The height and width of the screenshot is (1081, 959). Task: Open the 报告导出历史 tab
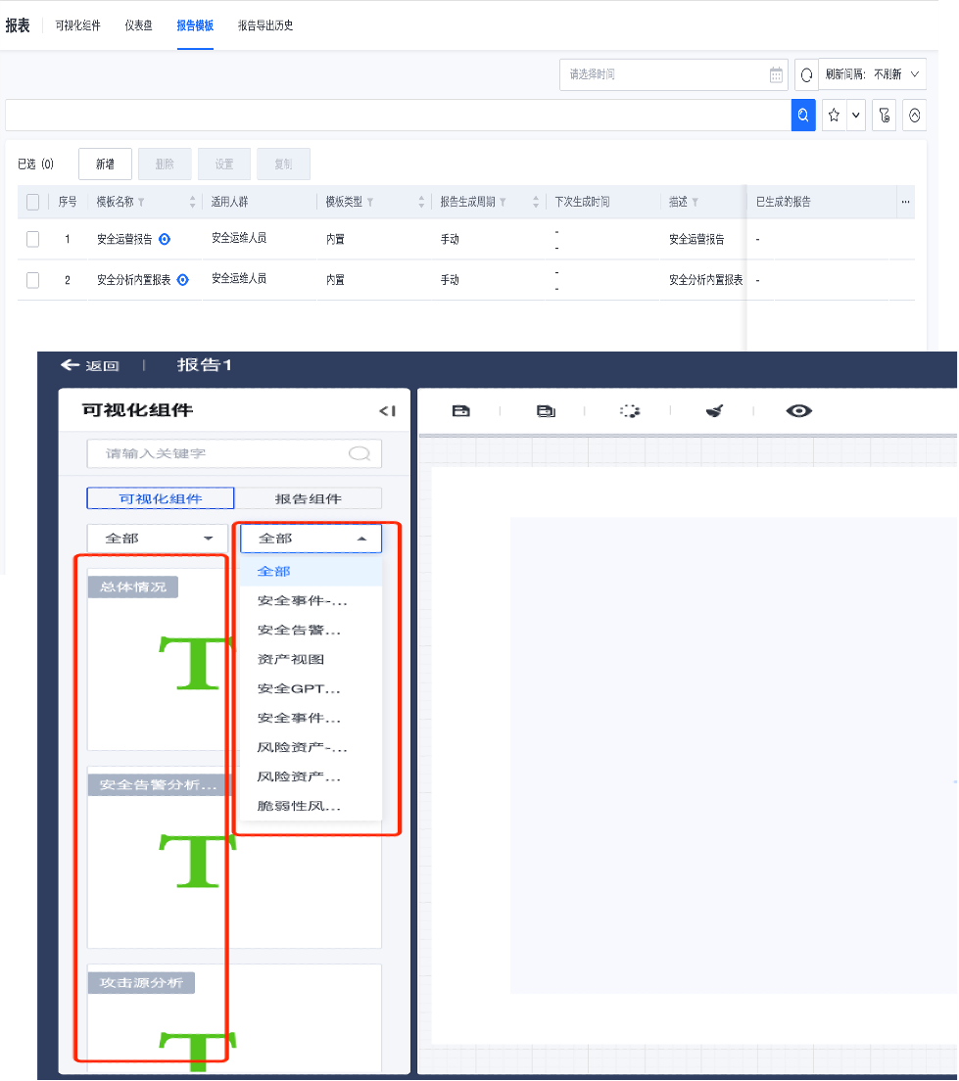pyautogui.click(x=265, y=25)
